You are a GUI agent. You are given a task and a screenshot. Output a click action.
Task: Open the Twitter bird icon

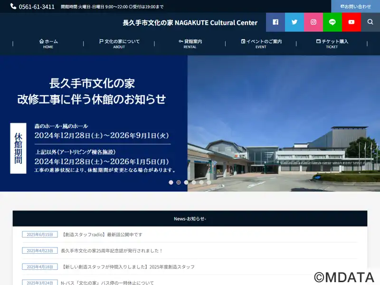point(294,22)
